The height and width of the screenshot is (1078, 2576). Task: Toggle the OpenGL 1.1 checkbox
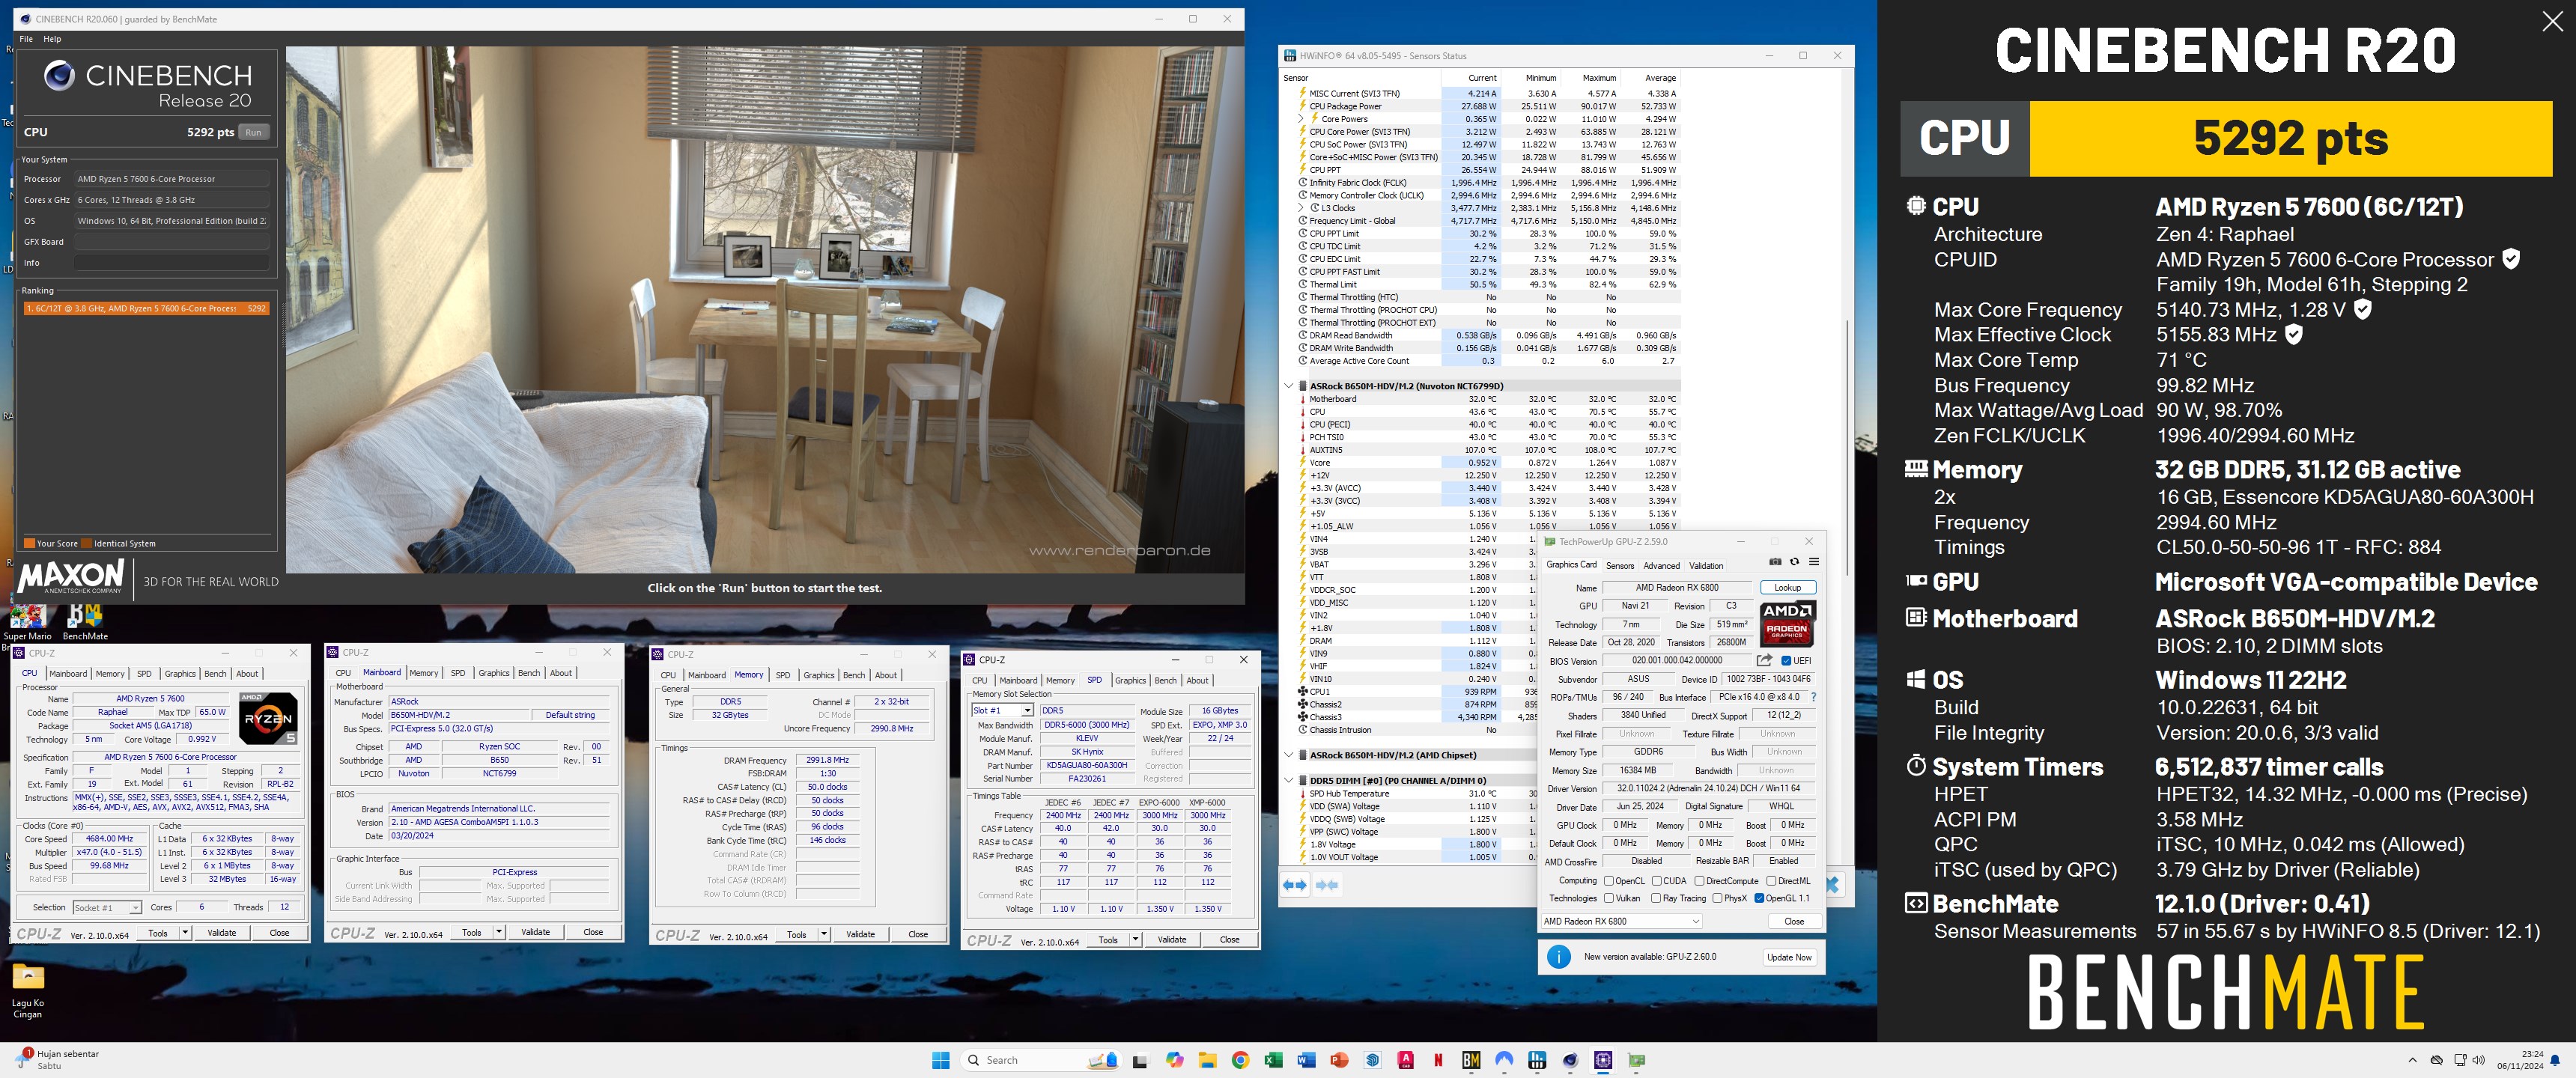point(1759,898)
